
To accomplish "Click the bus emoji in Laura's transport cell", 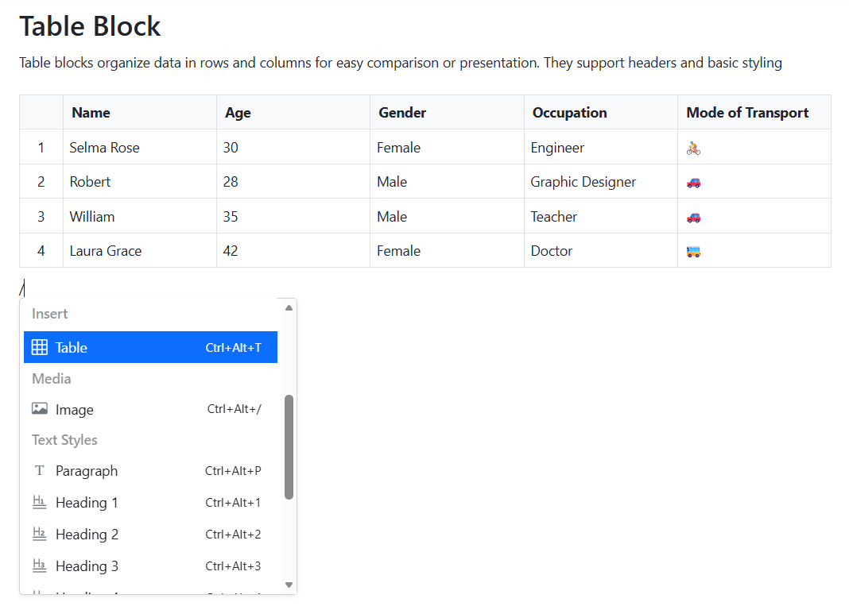I will point(692,250).
